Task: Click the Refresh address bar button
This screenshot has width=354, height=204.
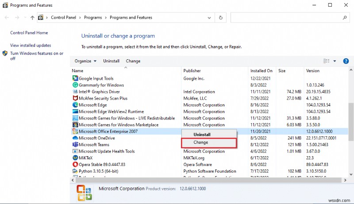Action: [x=221, y=18]
